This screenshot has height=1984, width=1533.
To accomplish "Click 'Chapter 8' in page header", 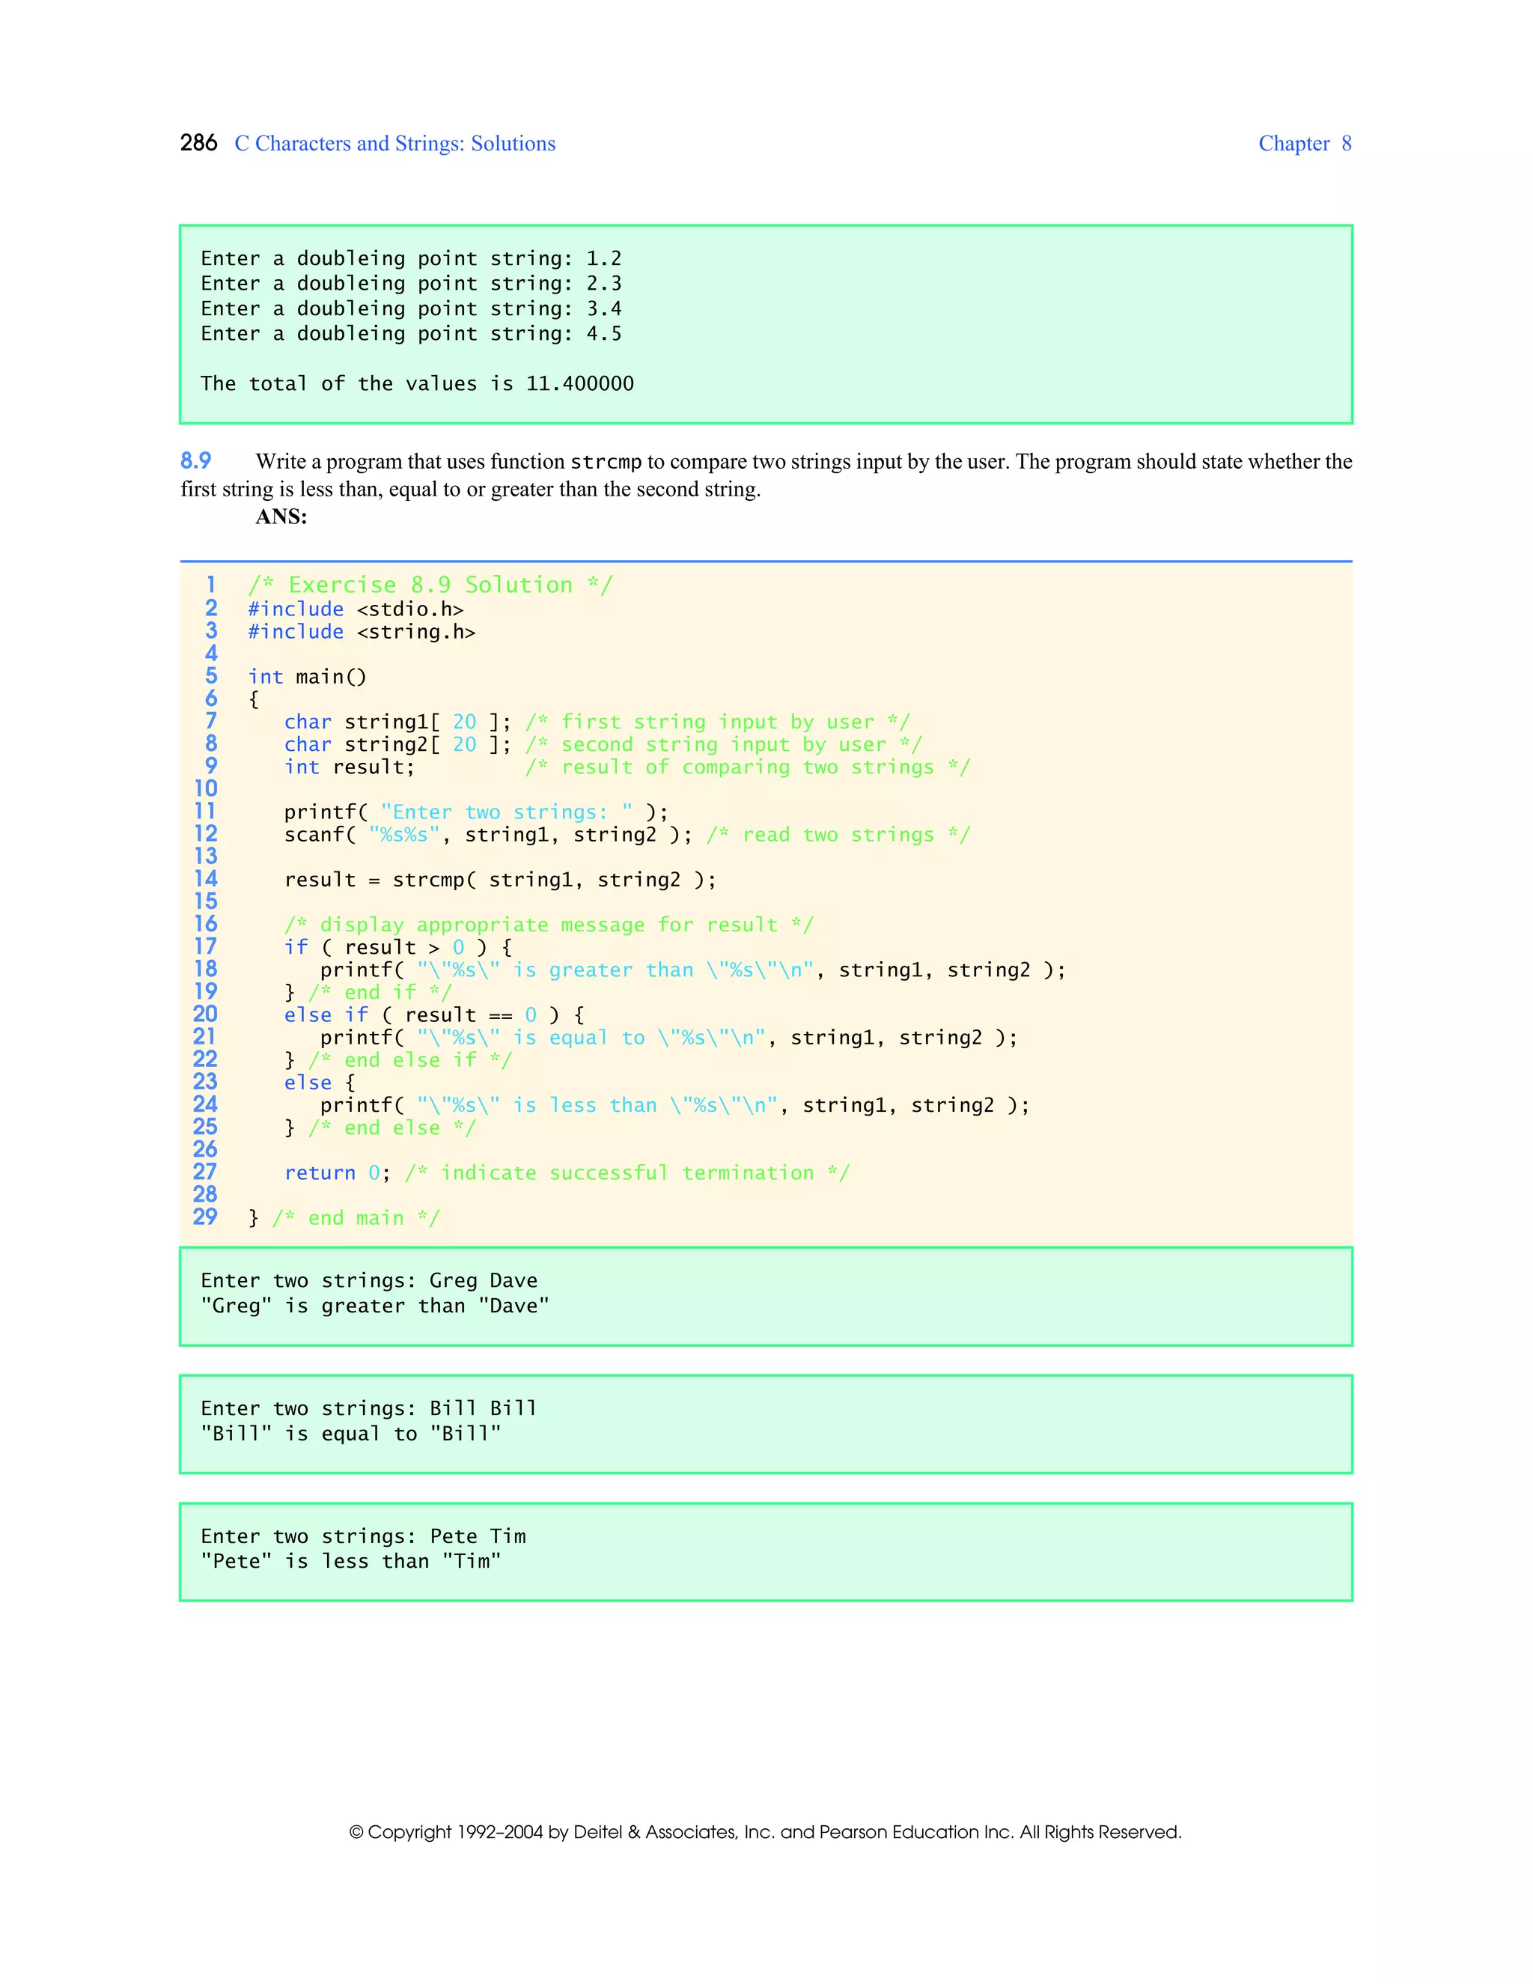I will click(1304, 144).
